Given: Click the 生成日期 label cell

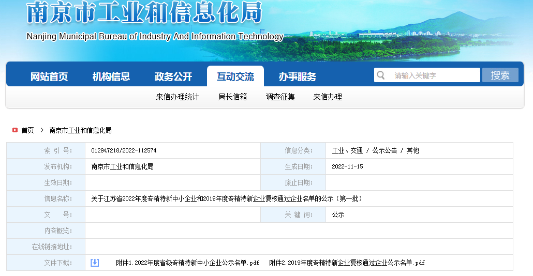Looking at the screenshot, I should pos(293,167).
